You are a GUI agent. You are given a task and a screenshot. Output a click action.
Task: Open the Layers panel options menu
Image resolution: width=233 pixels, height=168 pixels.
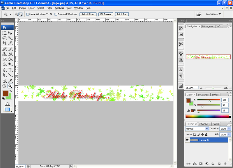pyautogui.click(x=230, y=125)
